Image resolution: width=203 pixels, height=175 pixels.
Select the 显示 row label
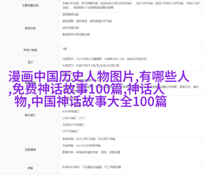[x=30, y=62]
